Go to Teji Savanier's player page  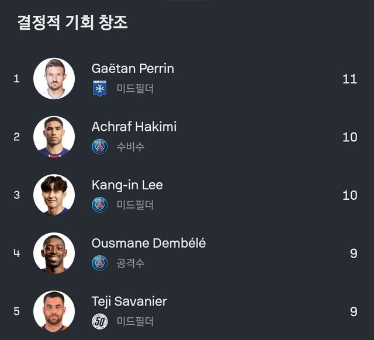pos(129,301)
